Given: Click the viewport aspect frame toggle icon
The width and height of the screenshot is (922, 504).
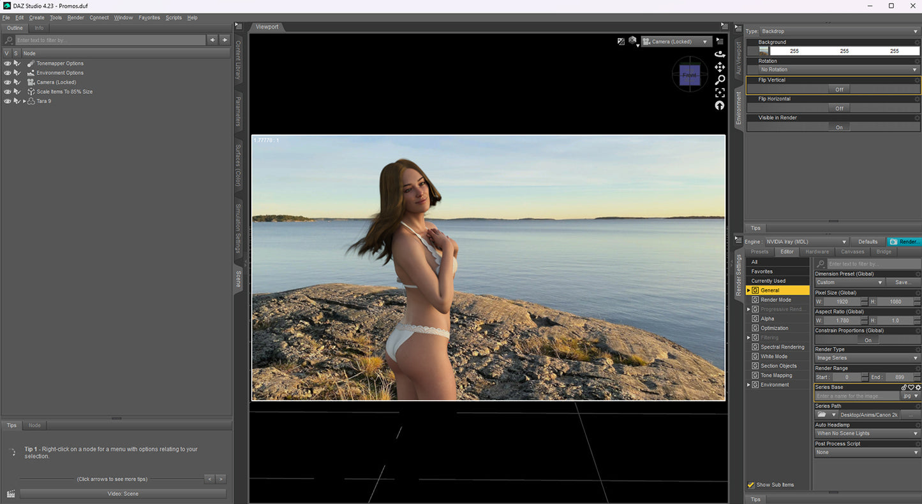Looking at the screenshot, I should 621,41.
